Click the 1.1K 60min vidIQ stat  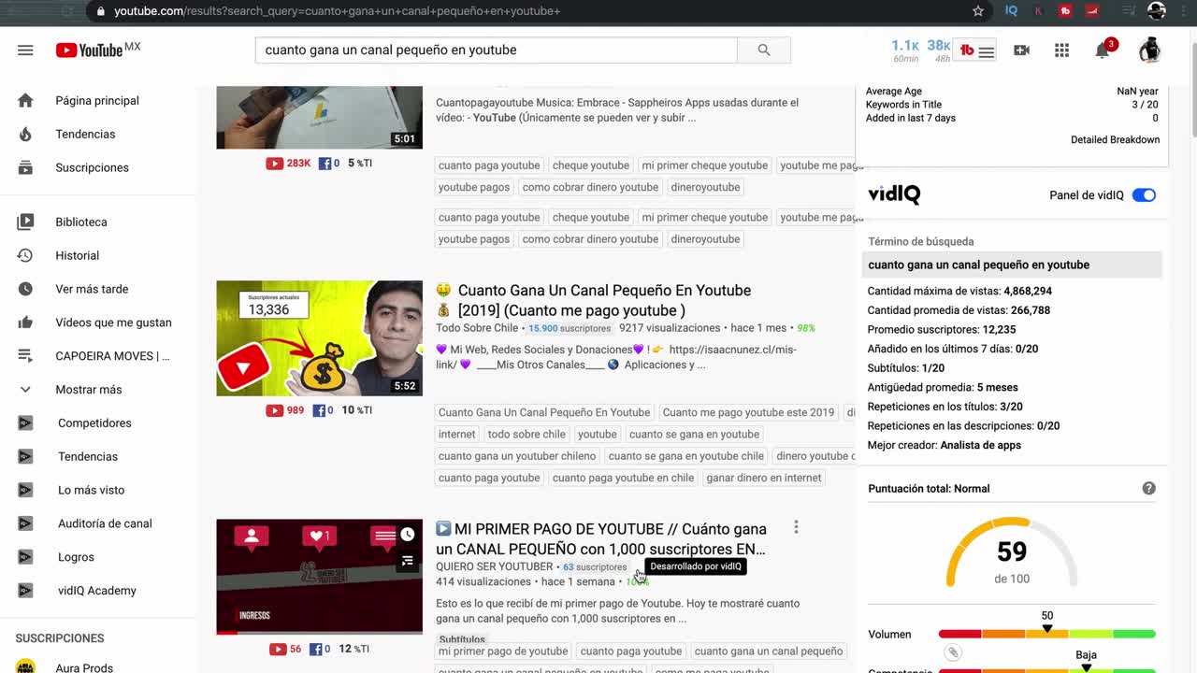pos(905,50)
